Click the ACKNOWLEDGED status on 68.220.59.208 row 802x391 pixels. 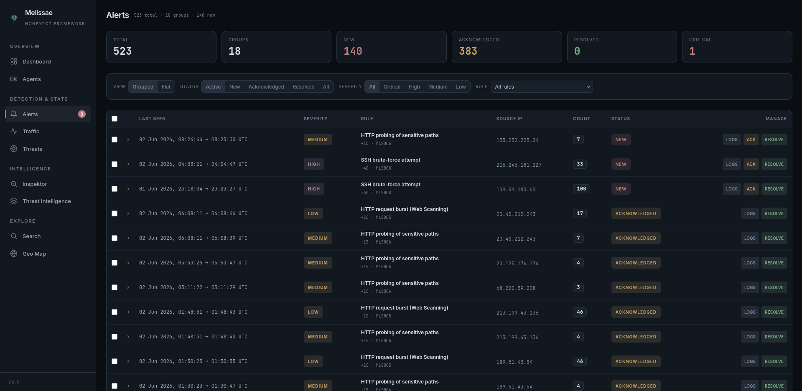tap(636, 287)
